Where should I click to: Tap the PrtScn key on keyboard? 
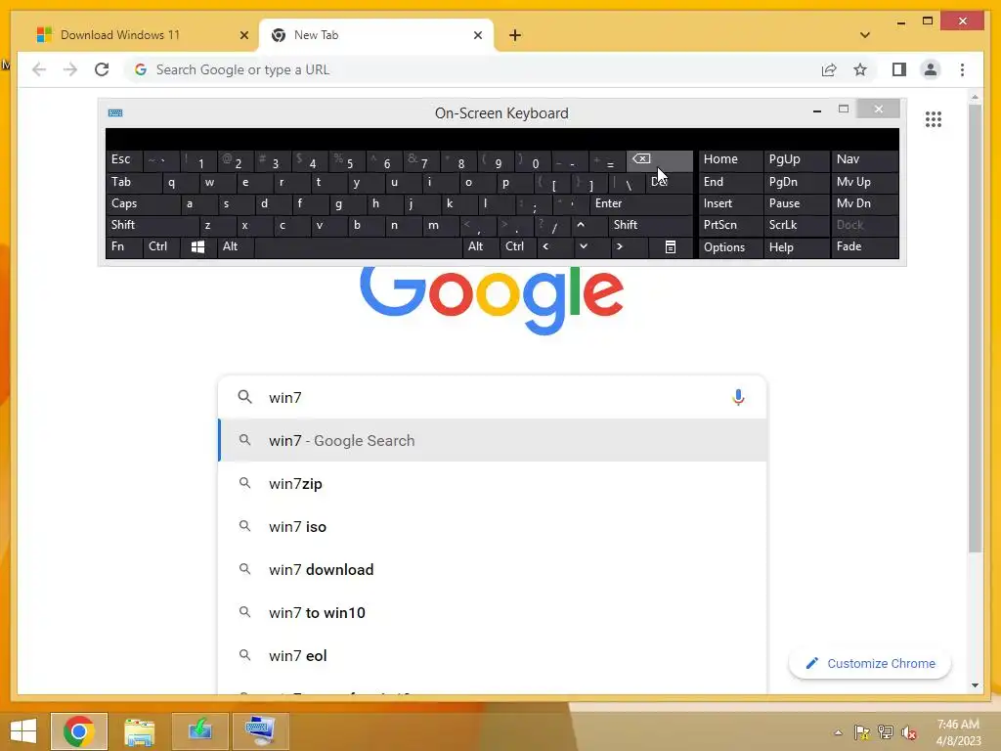click(730, 225)
